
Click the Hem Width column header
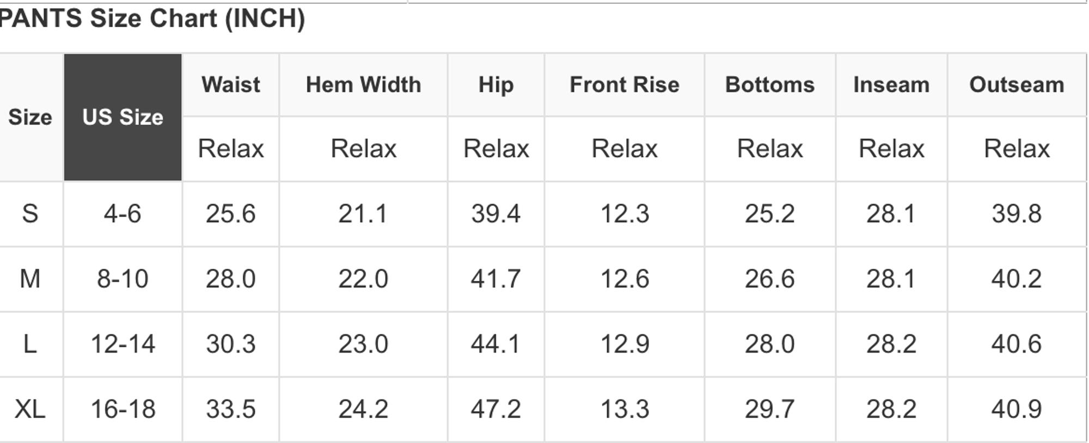363,85
